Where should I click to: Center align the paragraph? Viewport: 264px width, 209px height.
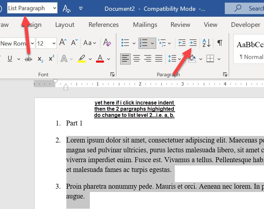[x=137, y=59]
